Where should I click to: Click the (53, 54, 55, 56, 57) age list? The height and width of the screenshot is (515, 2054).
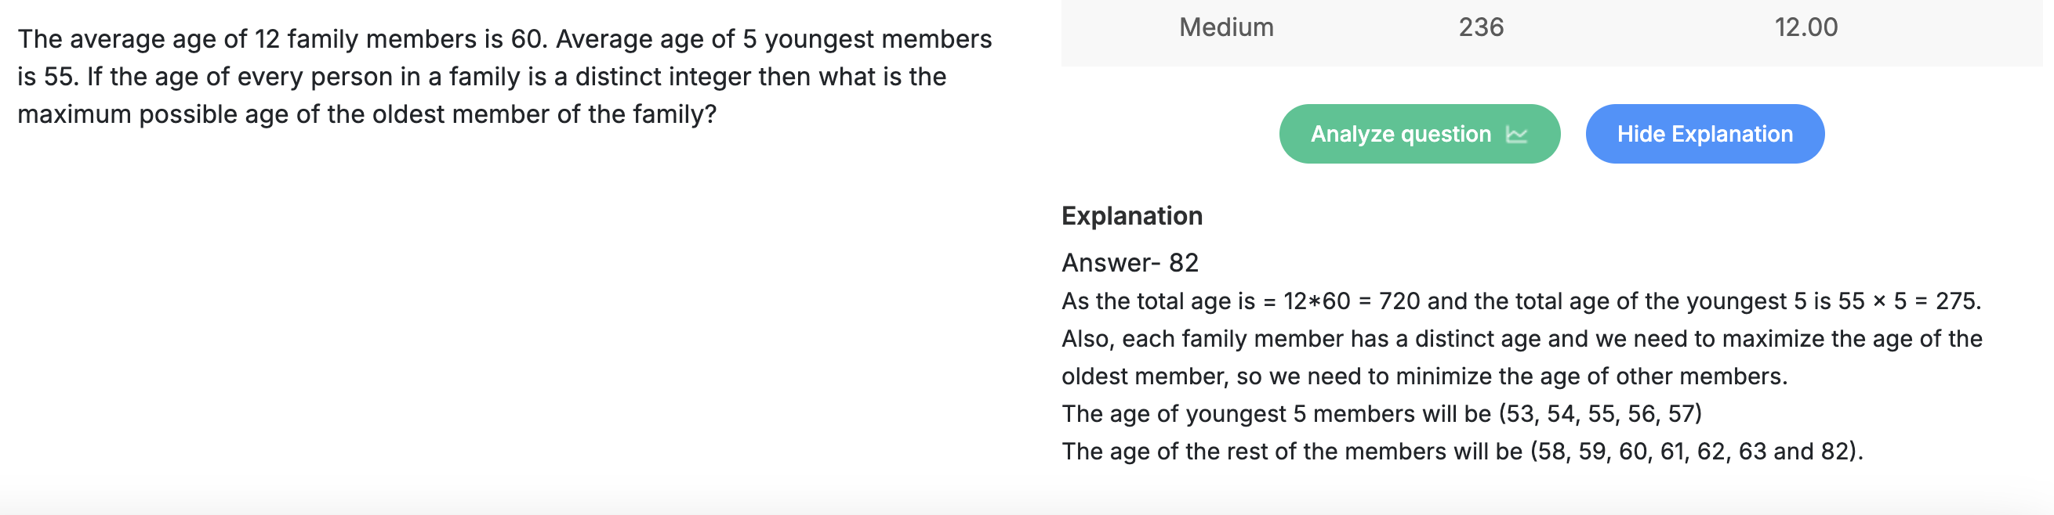tap(1600, 413)
